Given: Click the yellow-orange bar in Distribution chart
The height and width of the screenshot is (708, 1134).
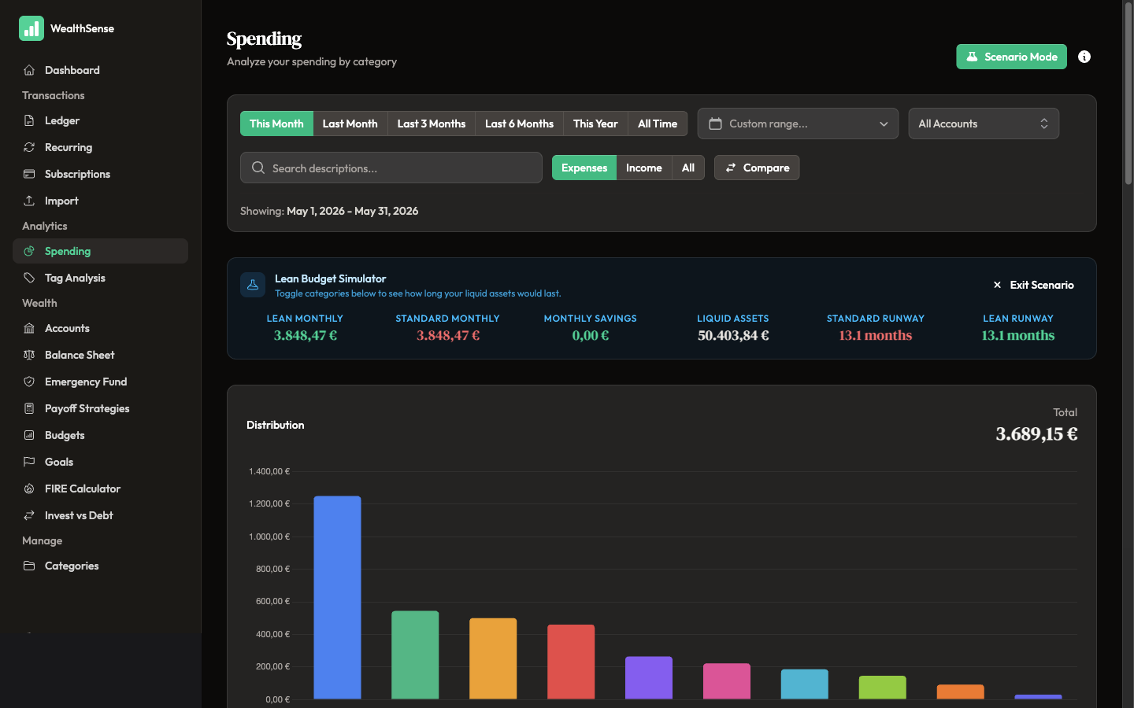Looking at the screenshot, I should tap(493, 658).
